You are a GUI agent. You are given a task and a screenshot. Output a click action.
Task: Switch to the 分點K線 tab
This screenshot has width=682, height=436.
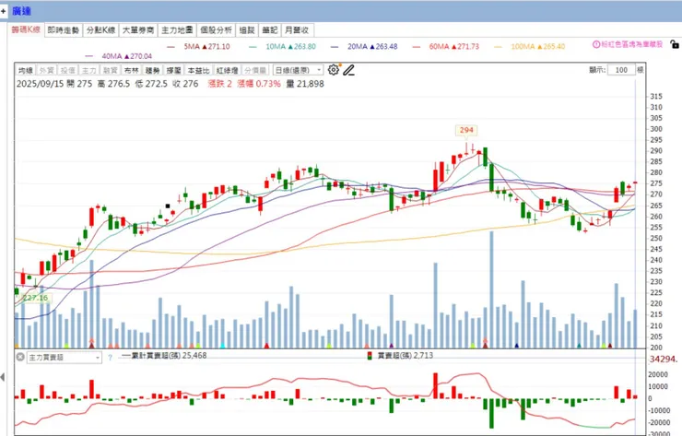pyautogui.click(x=100, y=30)
